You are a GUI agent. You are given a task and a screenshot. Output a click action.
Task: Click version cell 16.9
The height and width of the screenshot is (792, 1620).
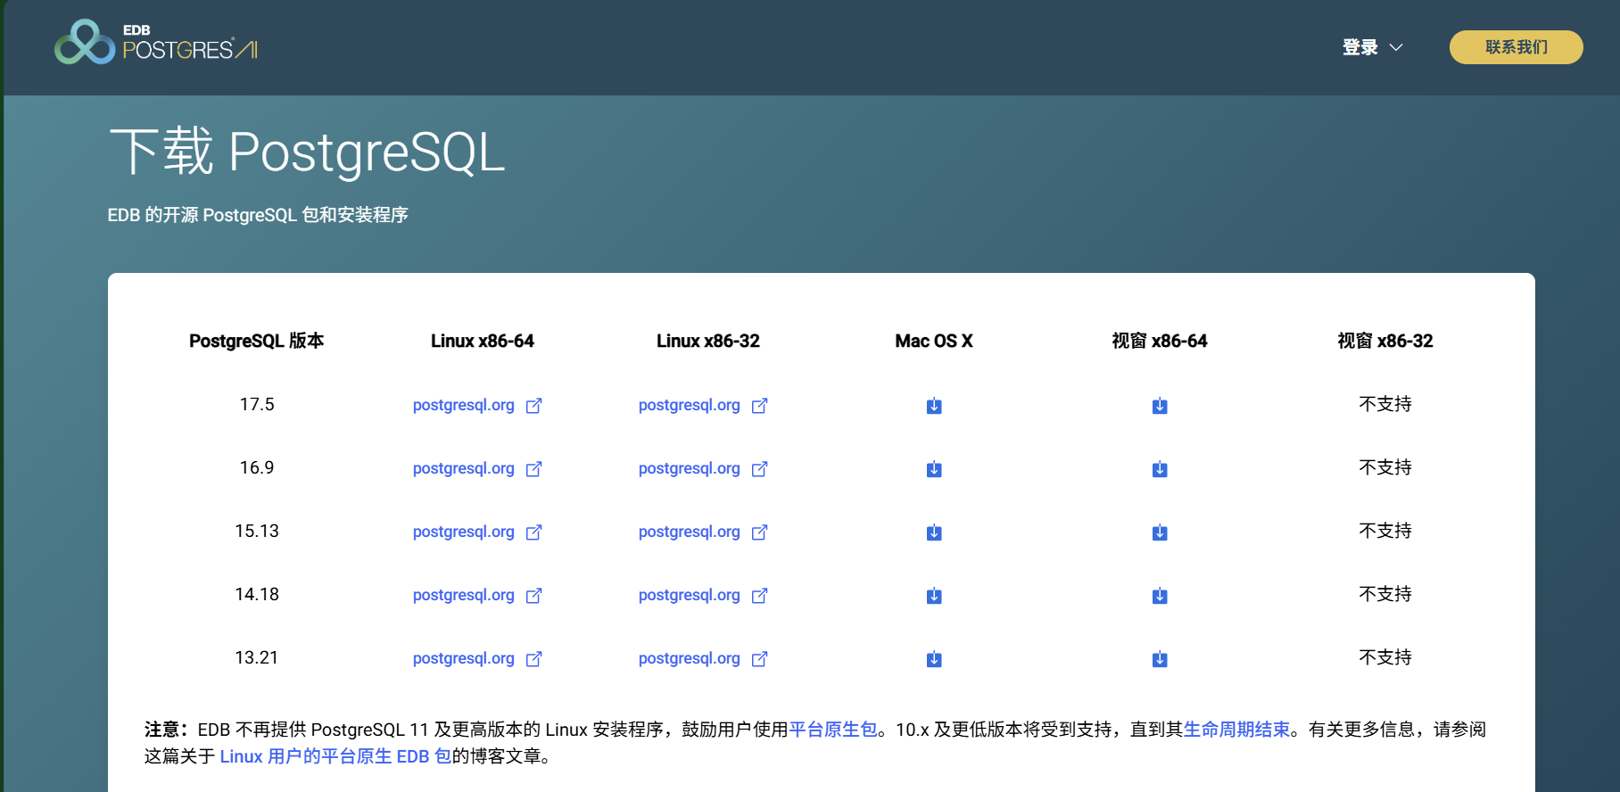point(257,467)
